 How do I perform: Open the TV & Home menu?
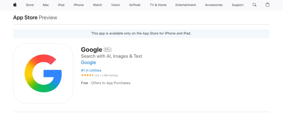click(158, 5)
